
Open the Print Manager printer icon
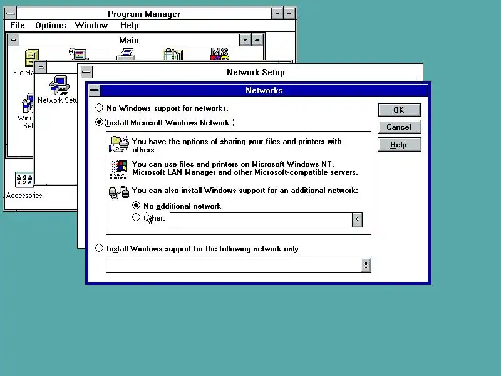[x=126, y=53]
